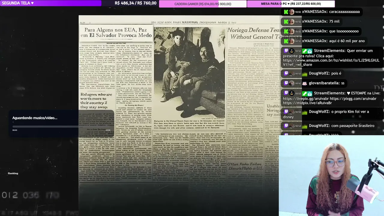
Task: Click the Twitch icon beside giovanibaratella's "ss" message
Action: click(x=286, y=83)
